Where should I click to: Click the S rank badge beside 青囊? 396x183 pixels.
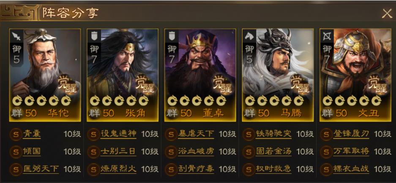16,135
